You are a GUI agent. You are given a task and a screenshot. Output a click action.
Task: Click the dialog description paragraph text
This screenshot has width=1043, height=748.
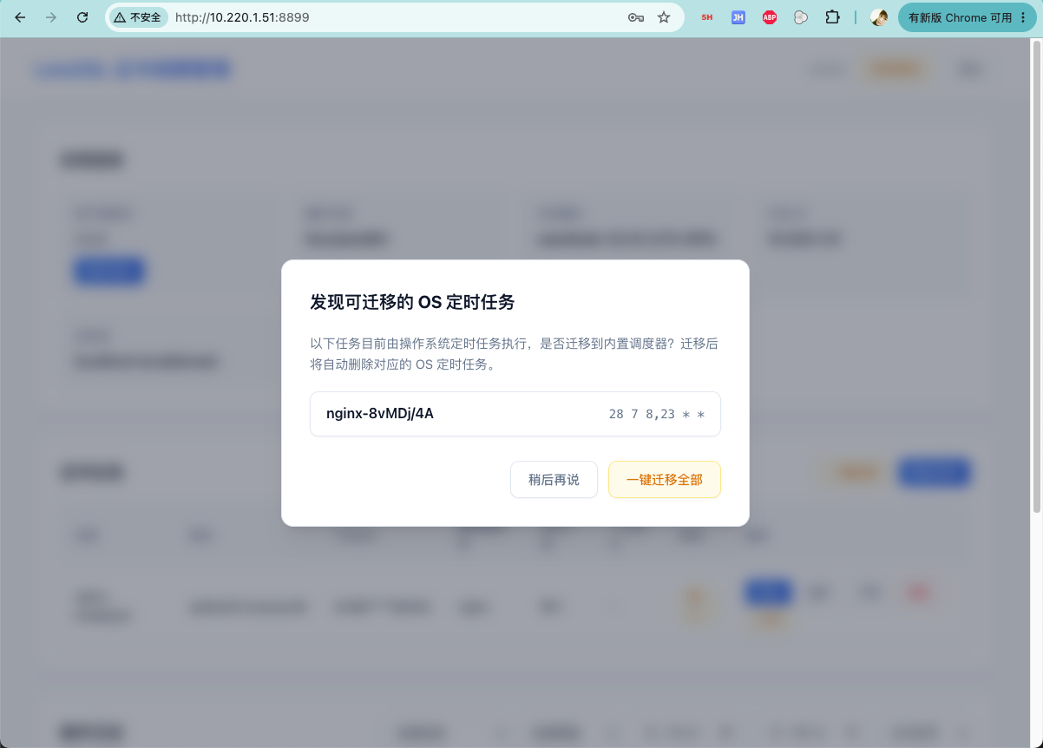[515, 354]
